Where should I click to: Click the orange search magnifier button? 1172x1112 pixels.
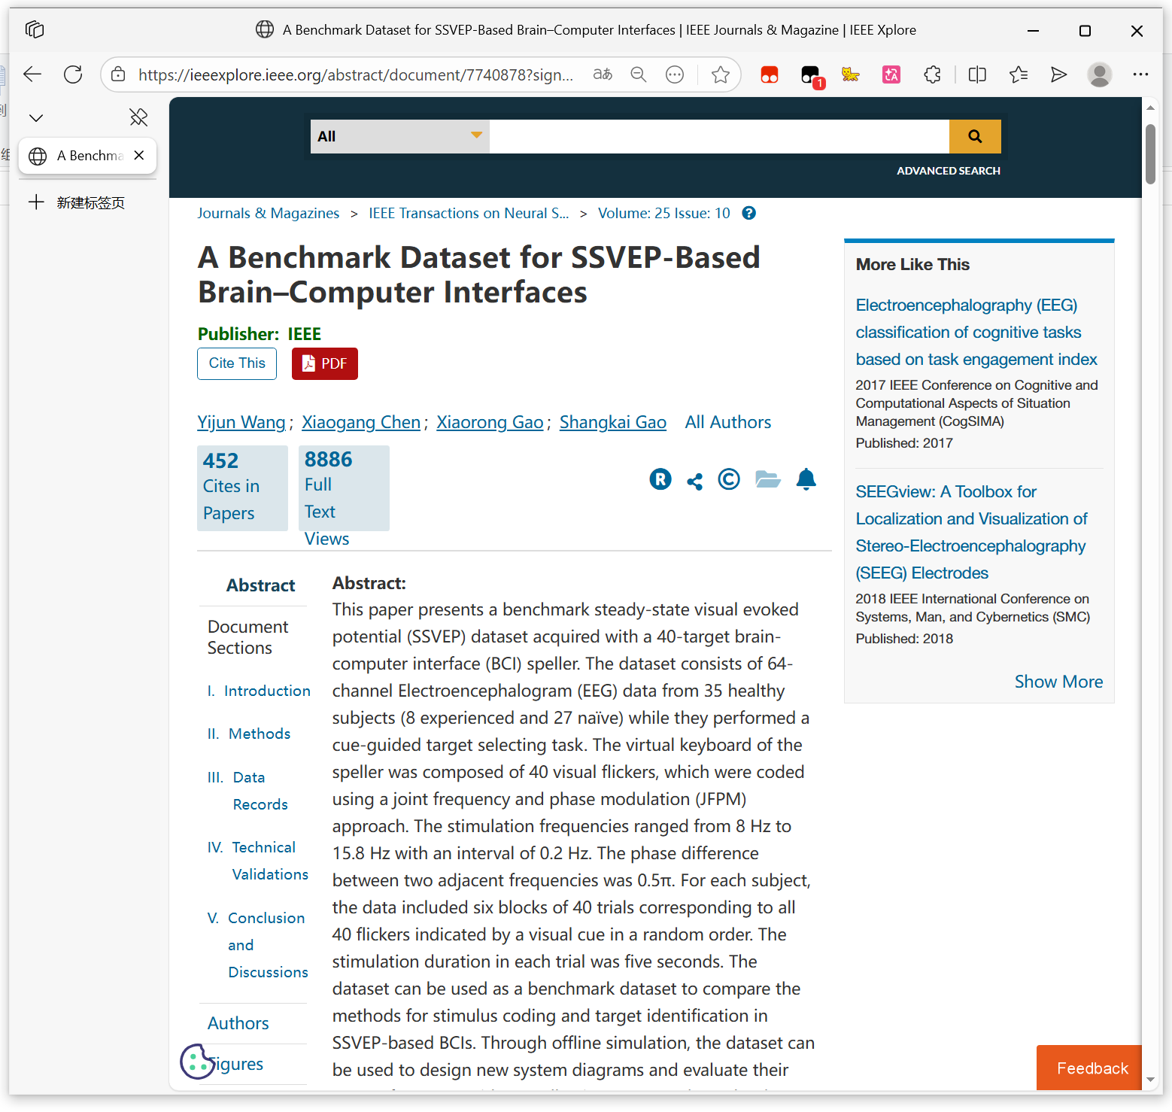coord(975,136)
